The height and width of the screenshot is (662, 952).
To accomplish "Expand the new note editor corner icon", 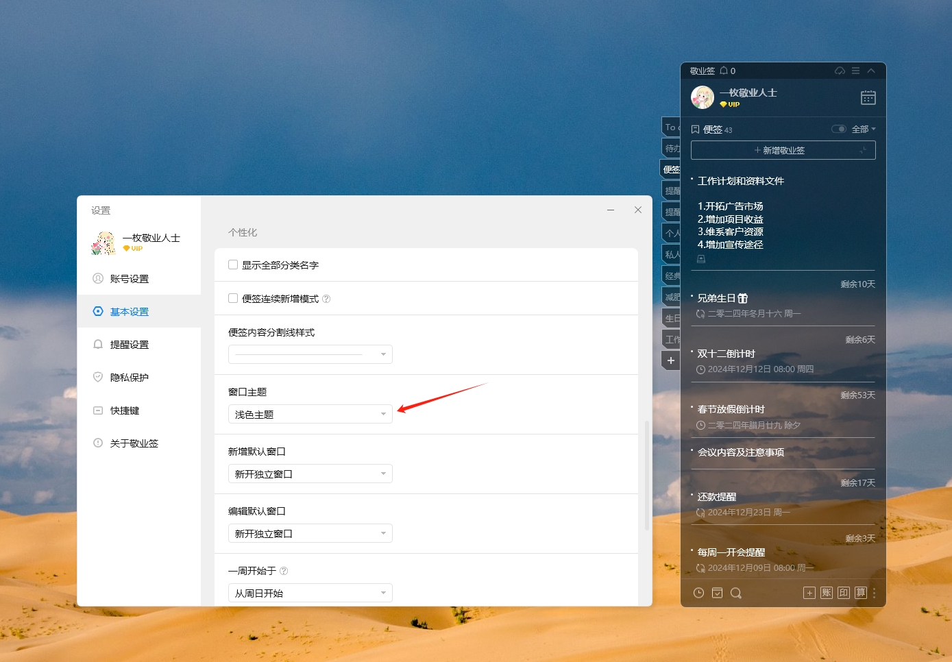I will [x=864, y=150].
